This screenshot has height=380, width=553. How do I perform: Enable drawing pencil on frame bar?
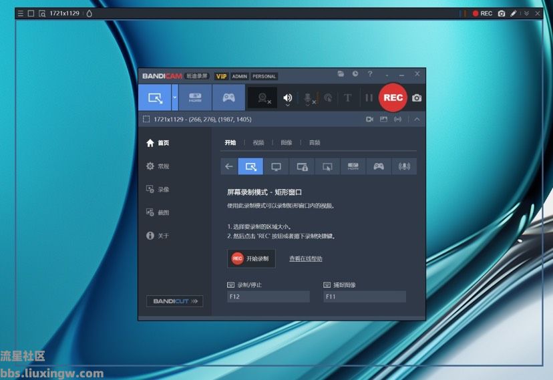point(514,13)
